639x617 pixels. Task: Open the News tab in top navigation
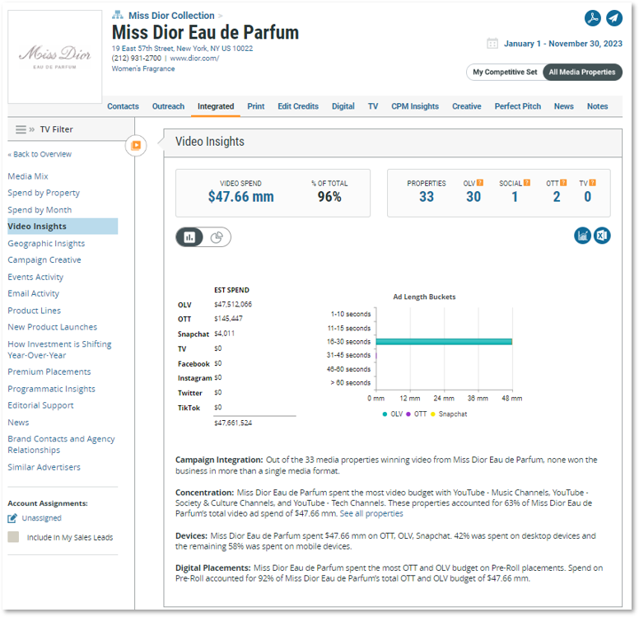click(x=563, y=106)
